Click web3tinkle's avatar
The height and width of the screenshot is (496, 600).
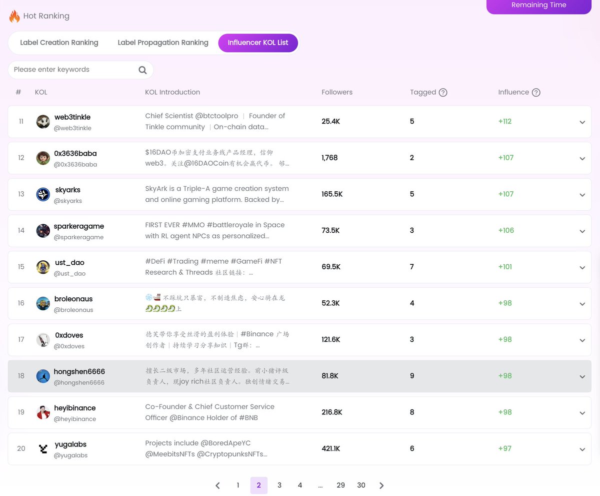[43, 122]
